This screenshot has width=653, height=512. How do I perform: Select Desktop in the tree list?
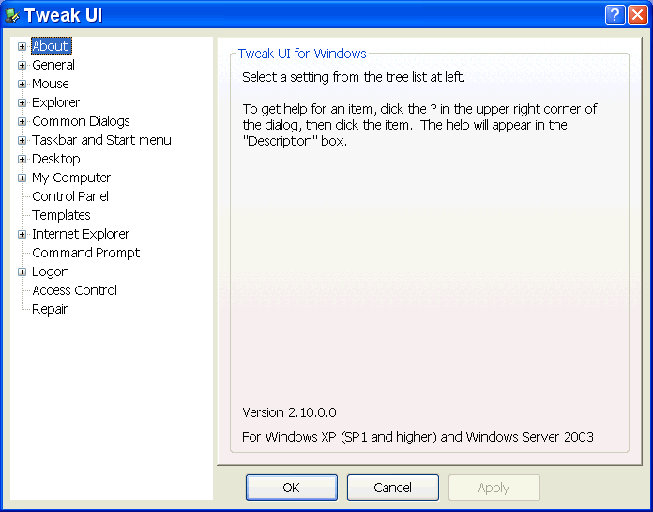[55, 159]
